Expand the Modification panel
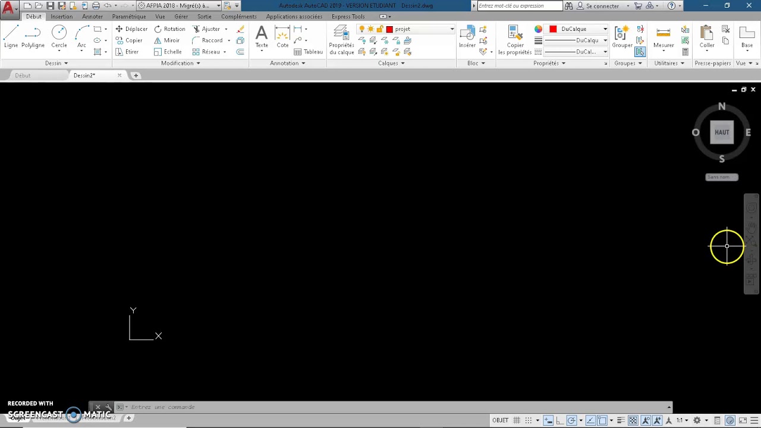The image size is (761, 428). coord(181,63)
